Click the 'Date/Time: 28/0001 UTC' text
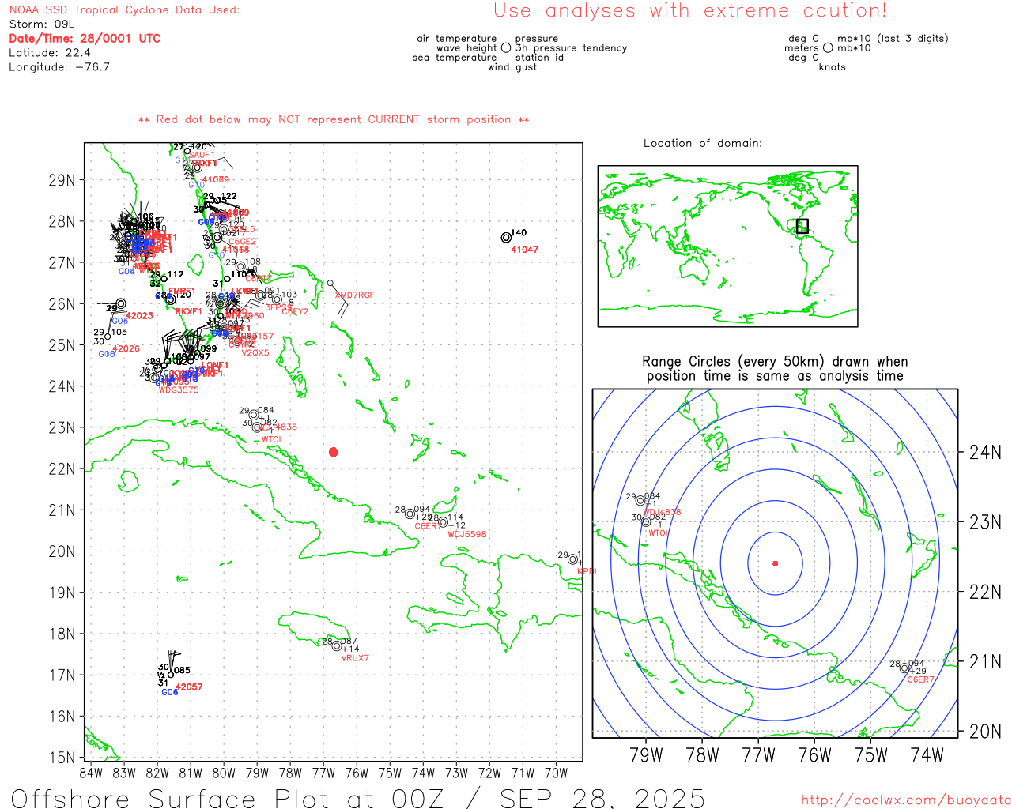Viewport: 1012px width, 809px height. (85, 38)
